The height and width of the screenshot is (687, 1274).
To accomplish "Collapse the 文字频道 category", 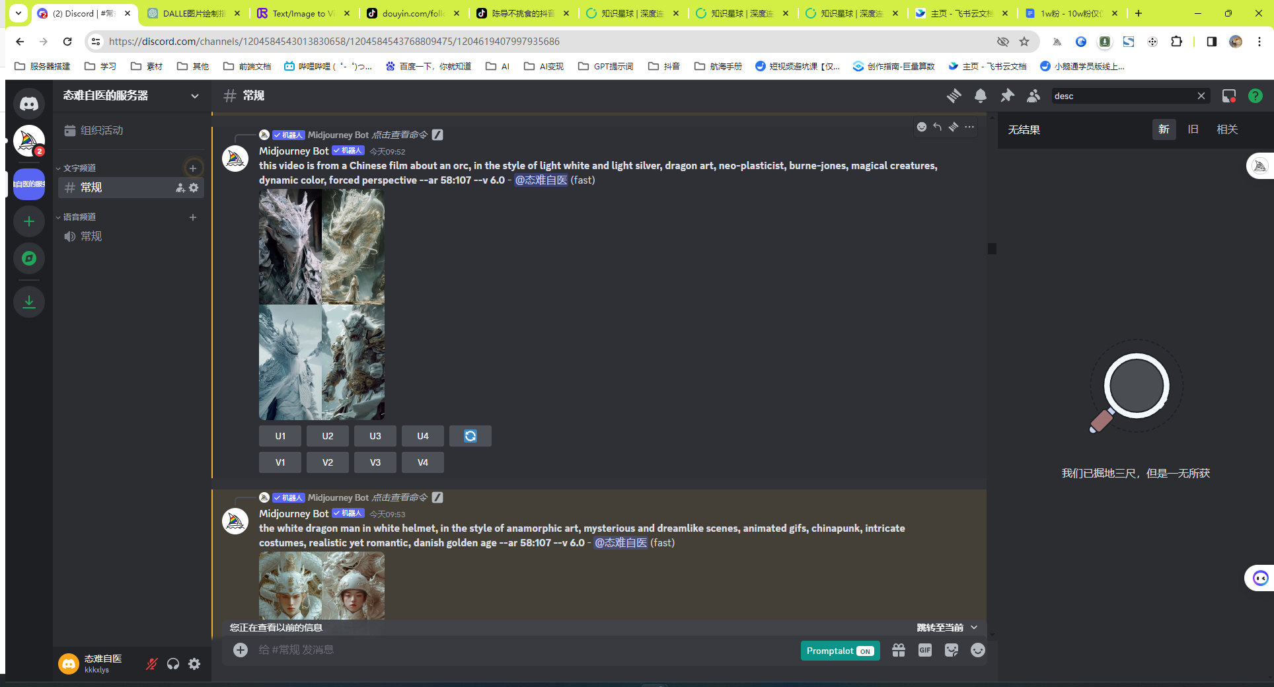I will tap(76, 168).
